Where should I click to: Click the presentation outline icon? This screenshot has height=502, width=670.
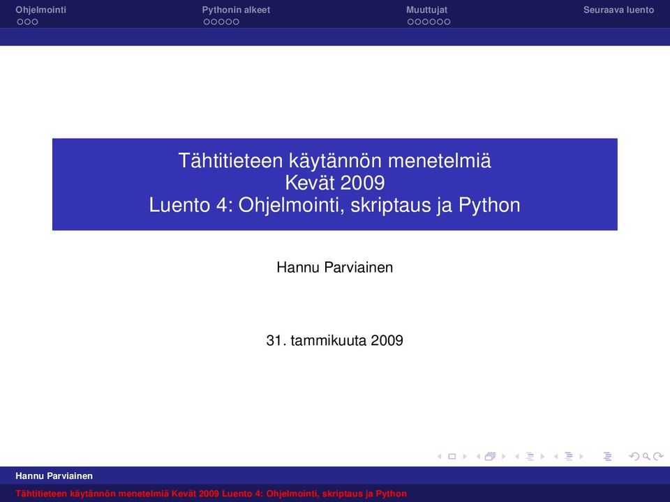coord(608,456)
